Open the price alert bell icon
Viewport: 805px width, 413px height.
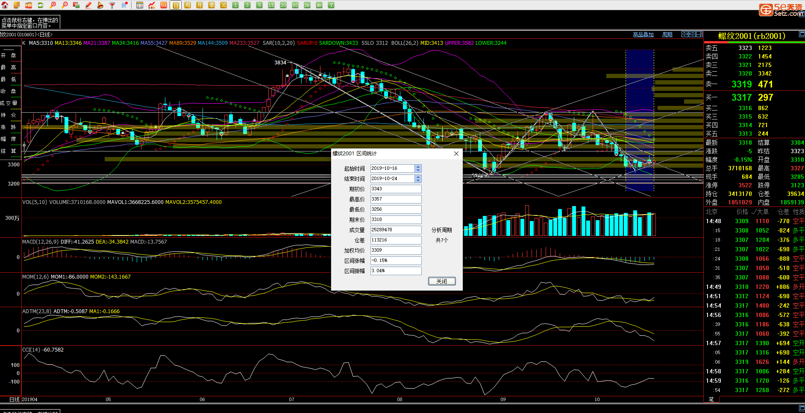tap(100, 5)
